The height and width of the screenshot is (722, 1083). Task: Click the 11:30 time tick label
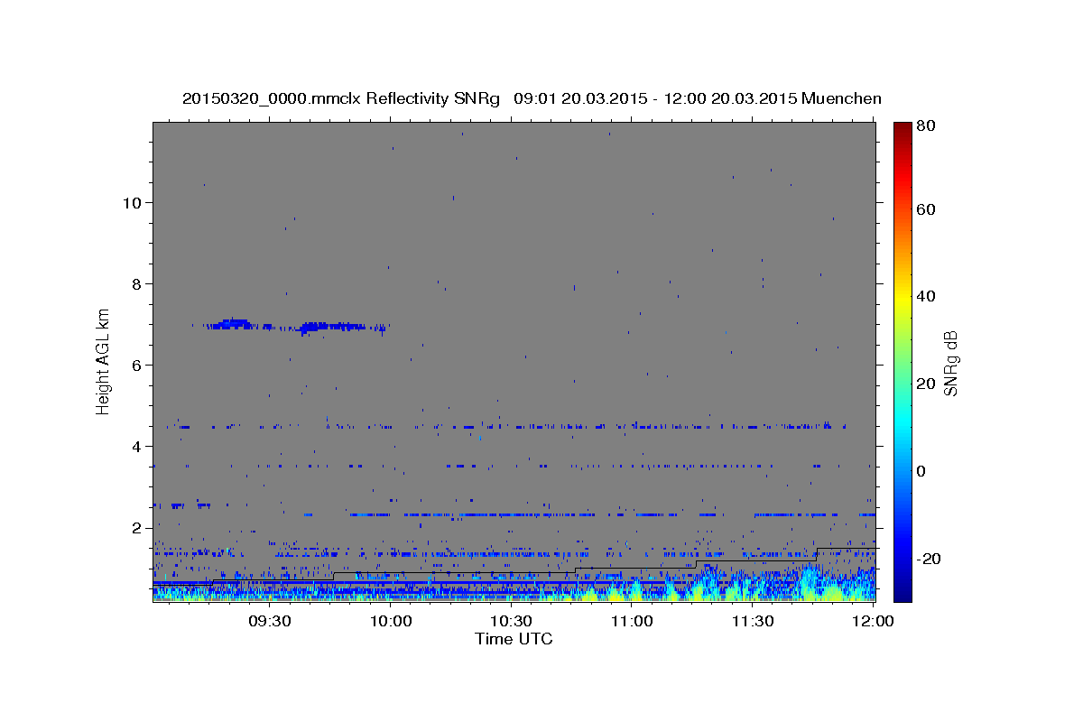click(x=753, y=621)
